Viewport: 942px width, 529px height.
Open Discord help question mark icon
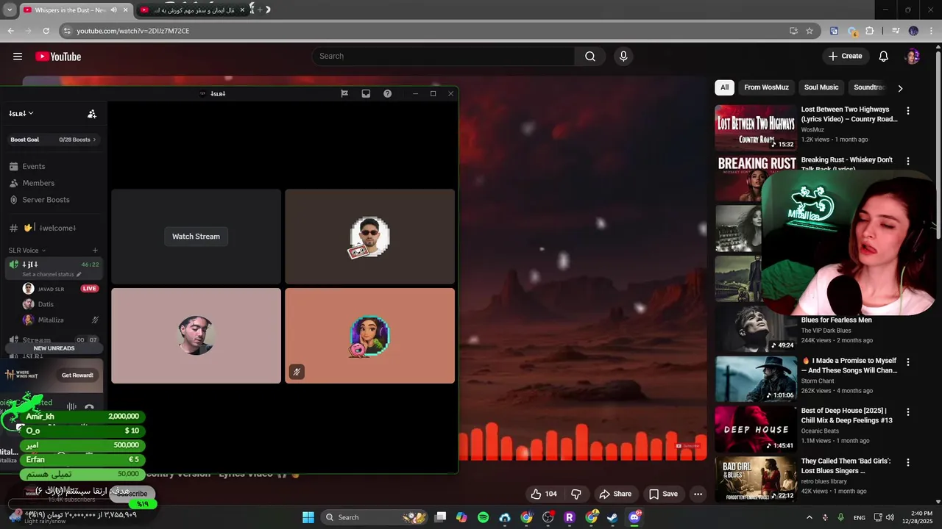[388, 93]
